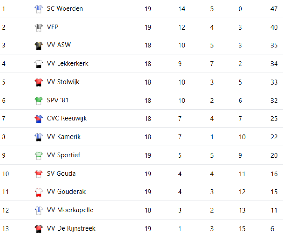Screen dimensions: 283x240
Task: Click the VV Sportief green-striped jersey icon
Action: (x=38, y=155)
